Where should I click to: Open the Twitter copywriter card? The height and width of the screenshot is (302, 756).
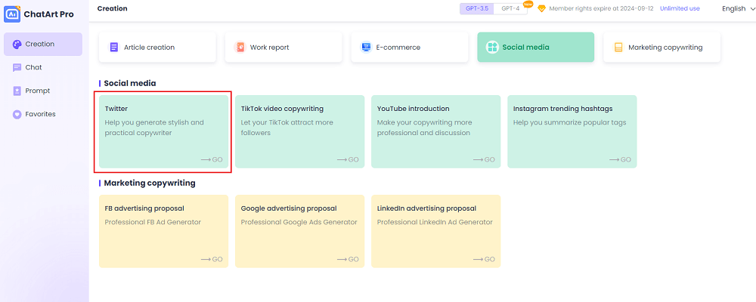pos(163,131)
